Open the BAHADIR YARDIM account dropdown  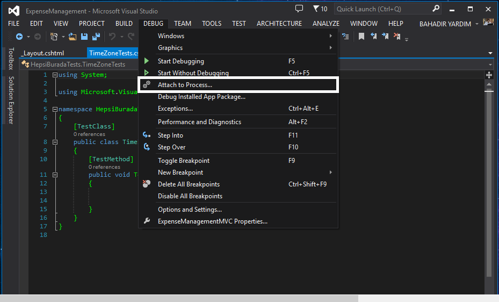(477, 24)
